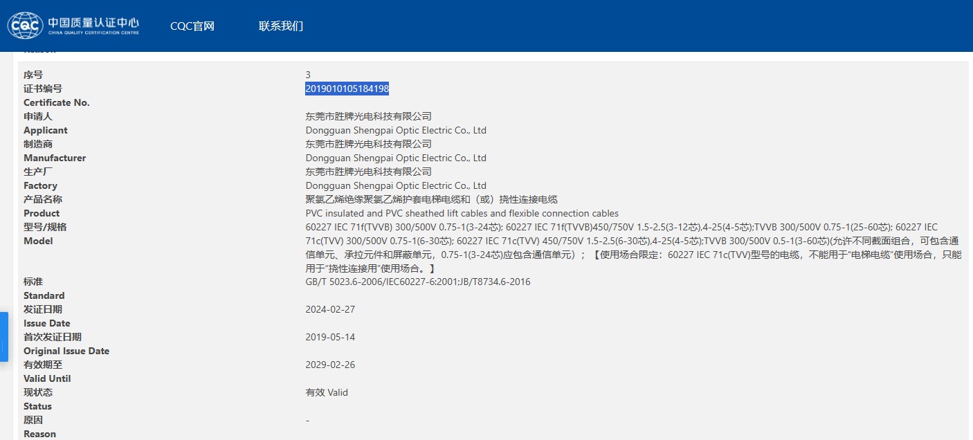Click Chinese applicant name beside 申请人
The width and height of the screenshot is (973, 440).
[368, 116]
